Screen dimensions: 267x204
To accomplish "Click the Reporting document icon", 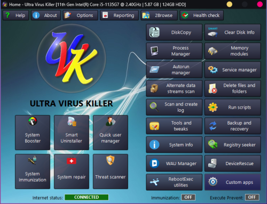I will [x=105, y=15].
